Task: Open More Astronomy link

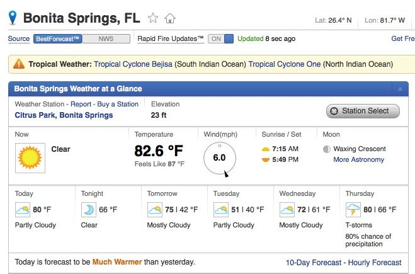Action: tap(358, 159)
